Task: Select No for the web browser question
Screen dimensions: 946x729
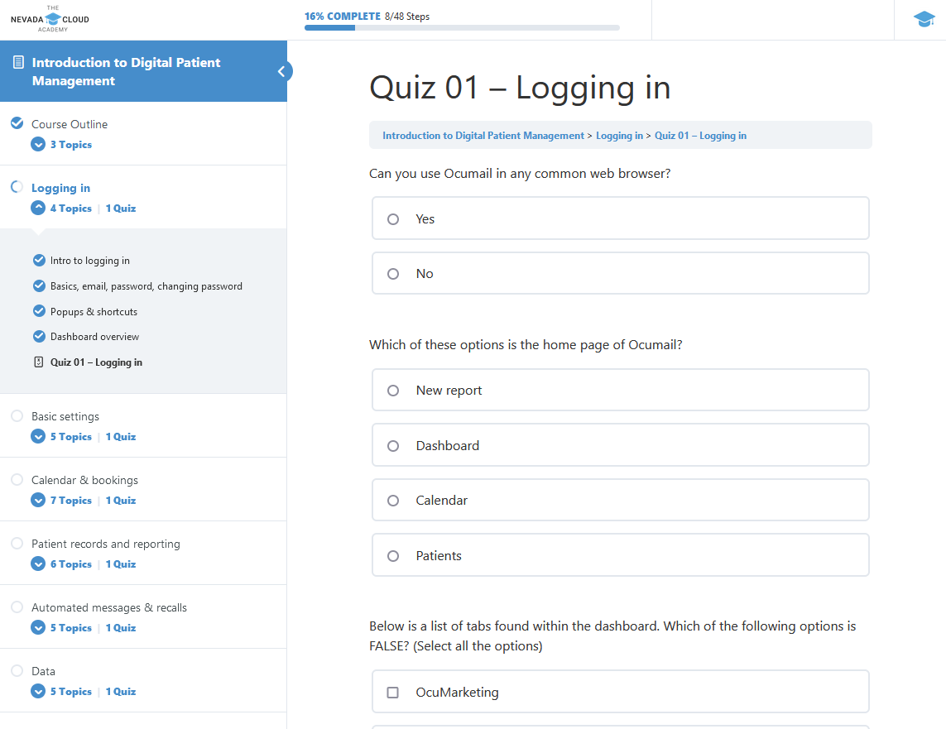Action: click(620, 273)
